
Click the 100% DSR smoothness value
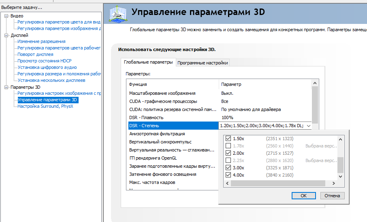click(x=227, y=117)
